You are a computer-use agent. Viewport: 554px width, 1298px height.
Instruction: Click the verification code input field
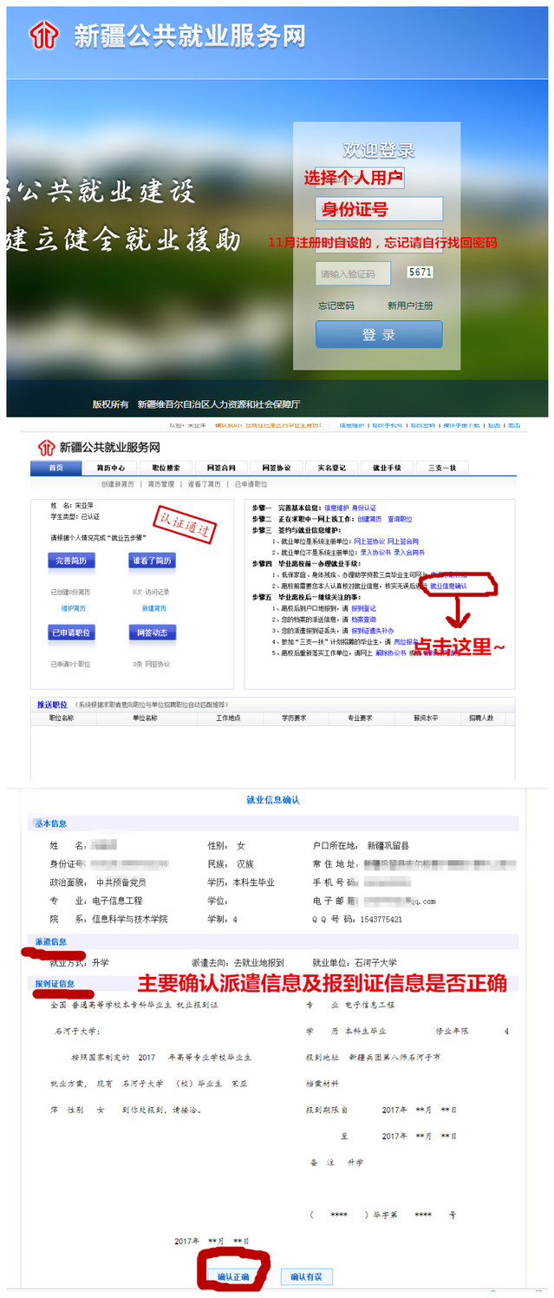[353, 273]
